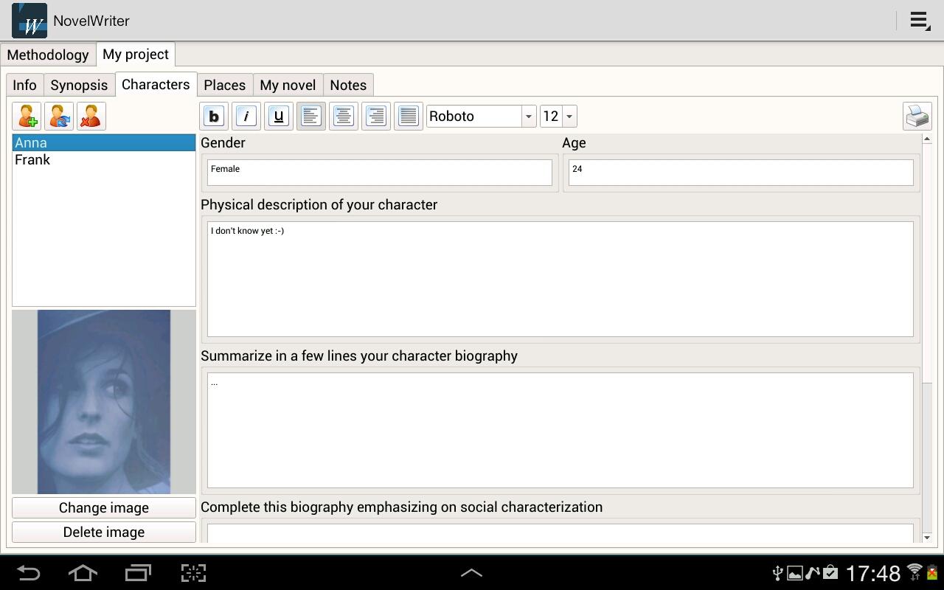The image size is (944, 590).
Task: Open the Info tab
Action: click(24, 85)
